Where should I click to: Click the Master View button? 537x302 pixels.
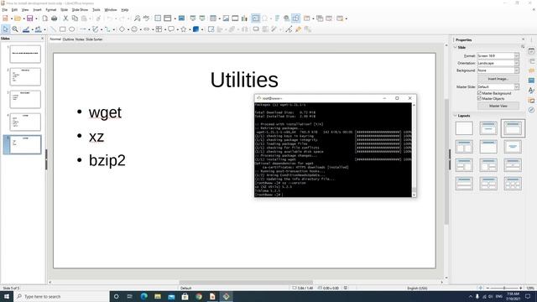[x=498, y=107]
